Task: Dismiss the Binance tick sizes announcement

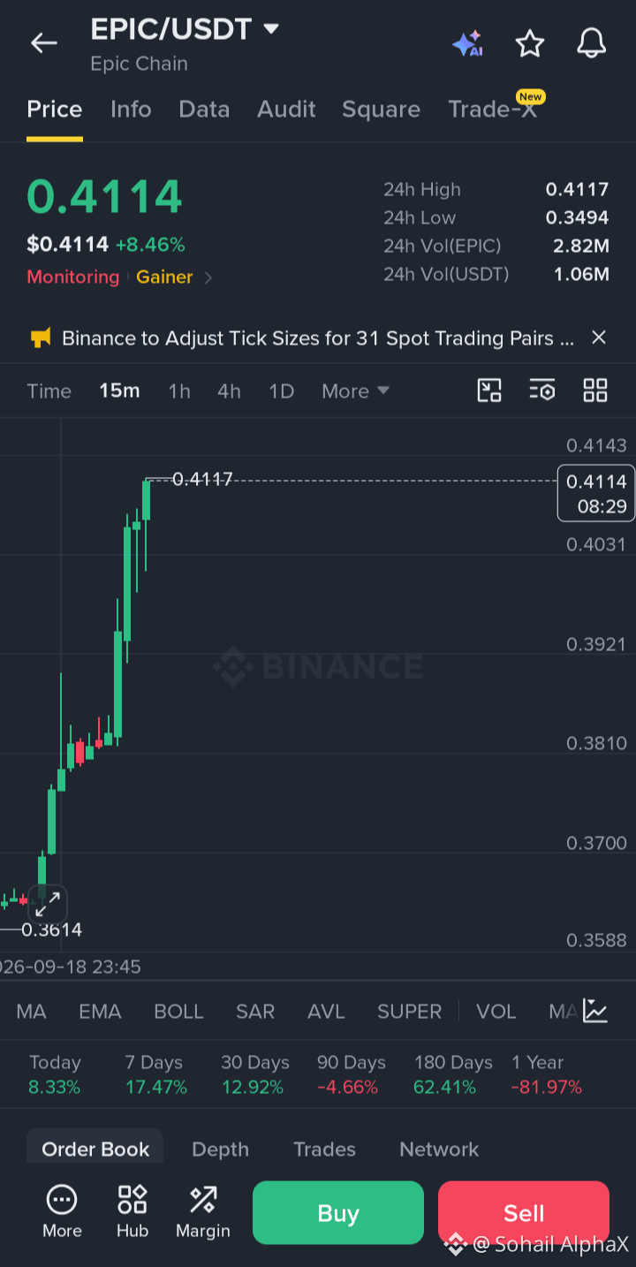Action: (599, 338)
